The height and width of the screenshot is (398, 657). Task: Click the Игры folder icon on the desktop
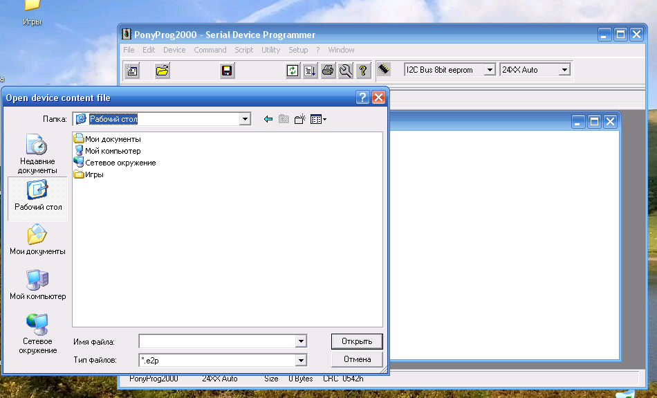(33, 5)
